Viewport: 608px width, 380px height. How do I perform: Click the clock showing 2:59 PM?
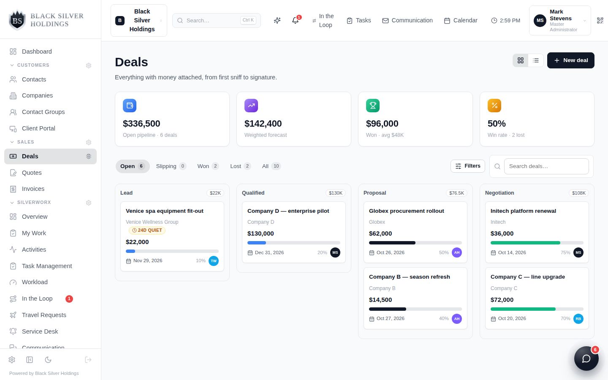click(506, 20)
